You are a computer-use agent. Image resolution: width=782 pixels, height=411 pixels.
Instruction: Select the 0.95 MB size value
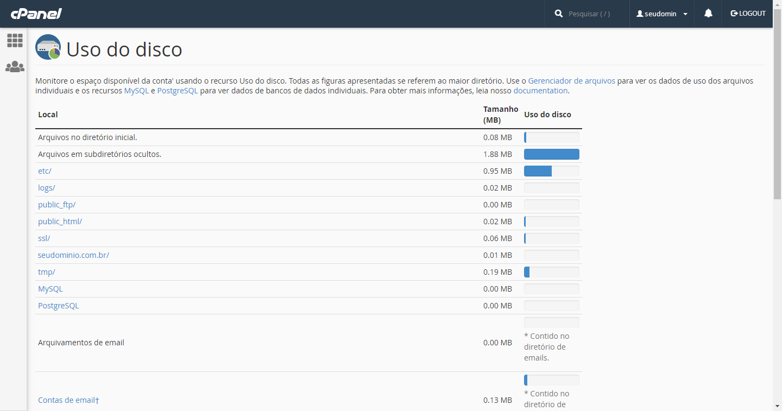[x=497, y=171]
